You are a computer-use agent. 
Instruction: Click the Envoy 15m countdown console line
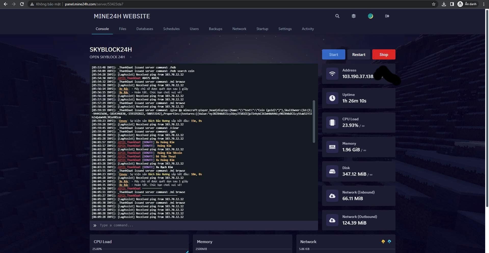pos(147,121)
